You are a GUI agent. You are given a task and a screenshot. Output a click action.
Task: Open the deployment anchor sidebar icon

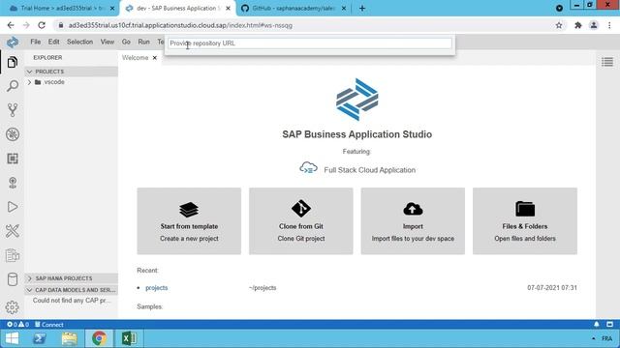13,183
